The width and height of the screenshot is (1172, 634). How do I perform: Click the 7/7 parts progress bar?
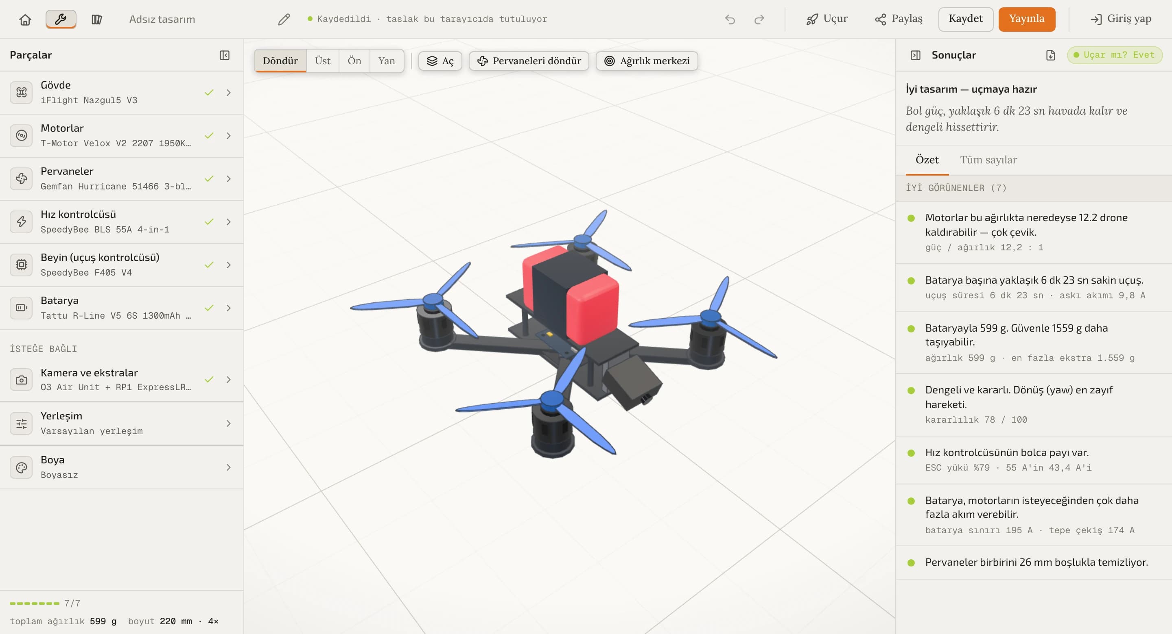pos(35,603)
